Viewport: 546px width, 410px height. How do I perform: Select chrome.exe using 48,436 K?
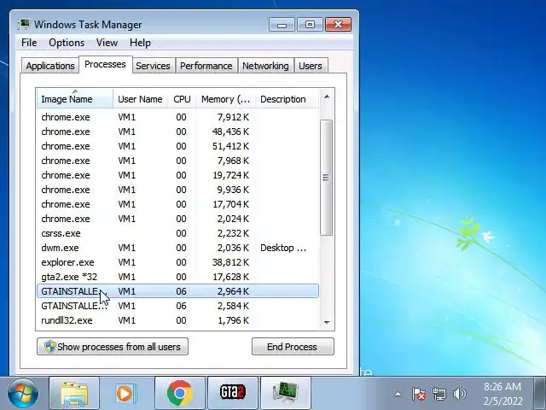tap(177, 132)
